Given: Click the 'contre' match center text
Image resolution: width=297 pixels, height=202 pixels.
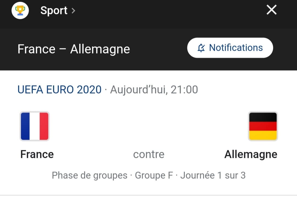Looking at the screenshot, I should coord(149,154).
